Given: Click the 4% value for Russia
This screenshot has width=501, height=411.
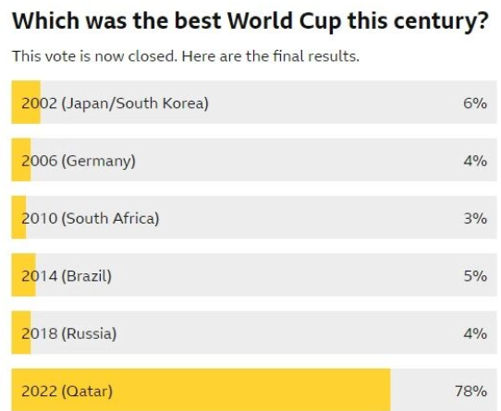Looking at the screenshot, I should (475, 333).
